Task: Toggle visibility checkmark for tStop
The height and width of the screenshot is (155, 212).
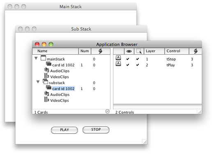Action: click(x=128, y=59)
